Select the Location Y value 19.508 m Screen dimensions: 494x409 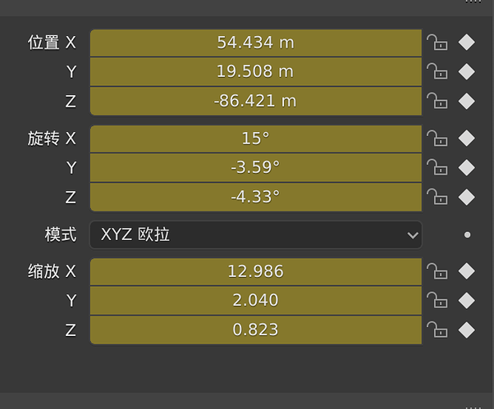(x=255, y=72)
